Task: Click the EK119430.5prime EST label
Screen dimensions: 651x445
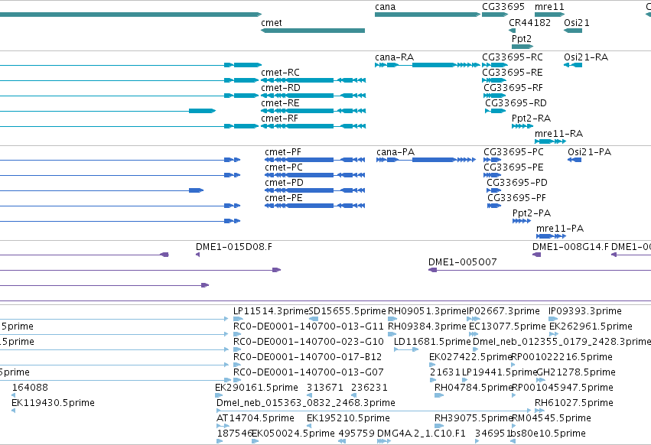Action: click(x=53, y=403)
